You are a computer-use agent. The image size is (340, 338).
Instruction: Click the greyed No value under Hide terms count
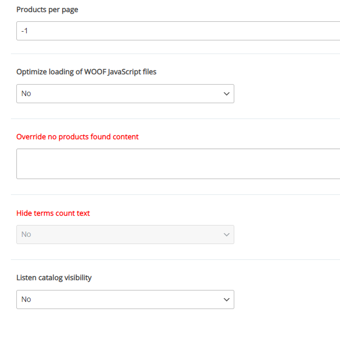26,234
